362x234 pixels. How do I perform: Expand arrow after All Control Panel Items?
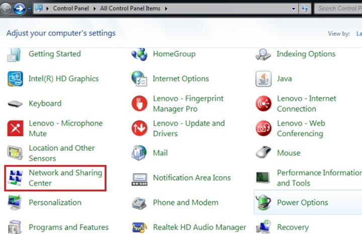coord(166,9)
